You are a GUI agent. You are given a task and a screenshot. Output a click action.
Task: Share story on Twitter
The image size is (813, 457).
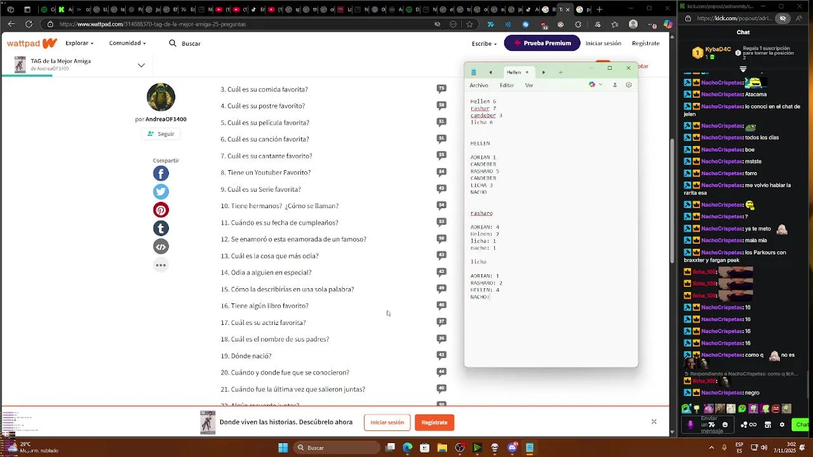click(161, 192)
